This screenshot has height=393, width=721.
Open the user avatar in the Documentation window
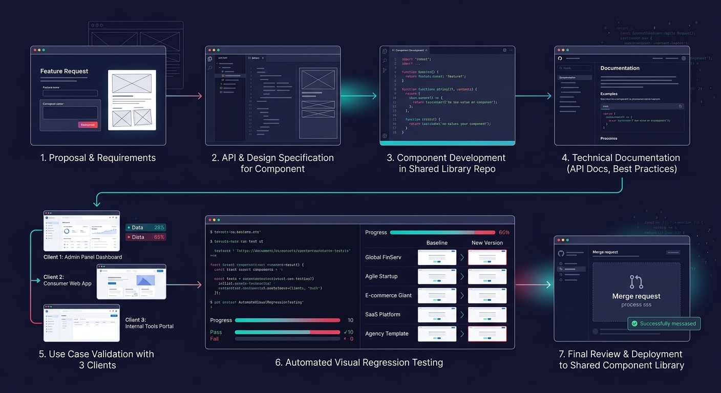tap(683, 58)
